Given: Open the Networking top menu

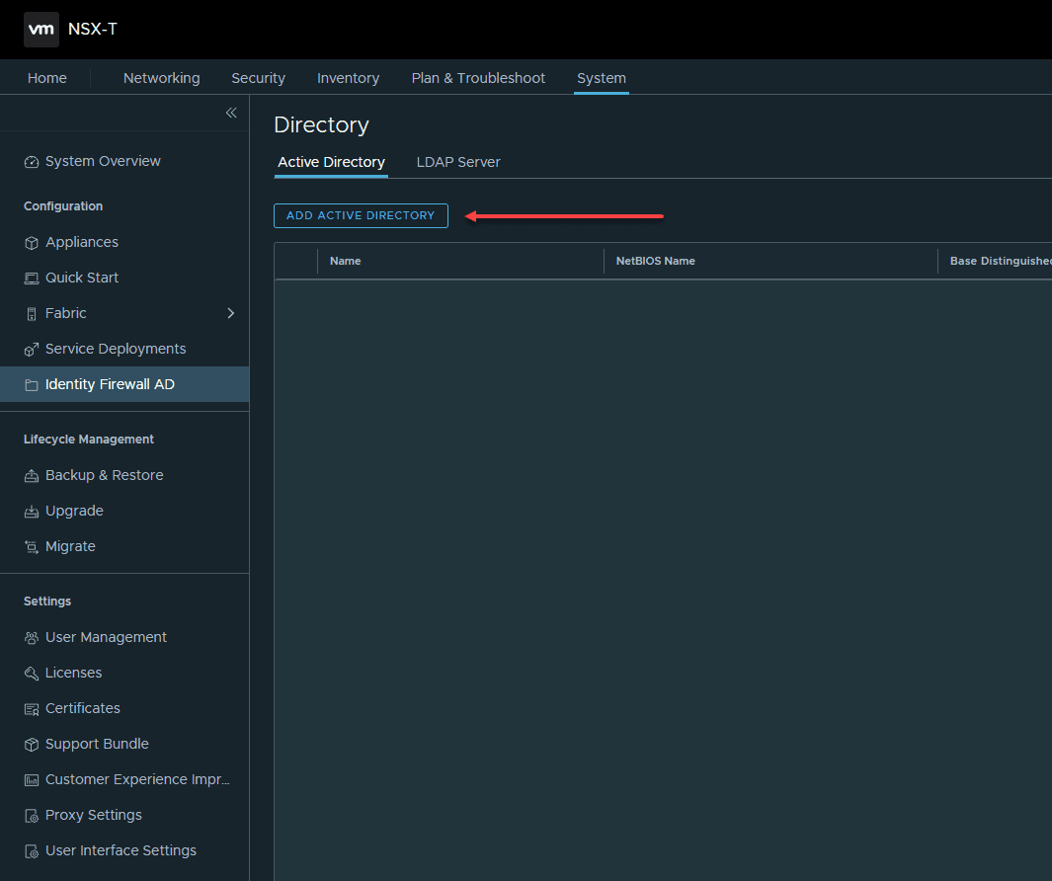Looking at the screenshot, I should (161, 78).
